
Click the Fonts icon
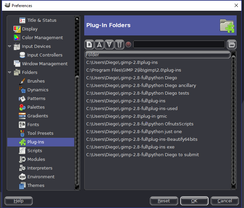(x=22, y=124)
